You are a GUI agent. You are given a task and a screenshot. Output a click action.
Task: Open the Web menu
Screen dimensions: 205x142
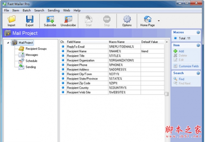(67, 10)
